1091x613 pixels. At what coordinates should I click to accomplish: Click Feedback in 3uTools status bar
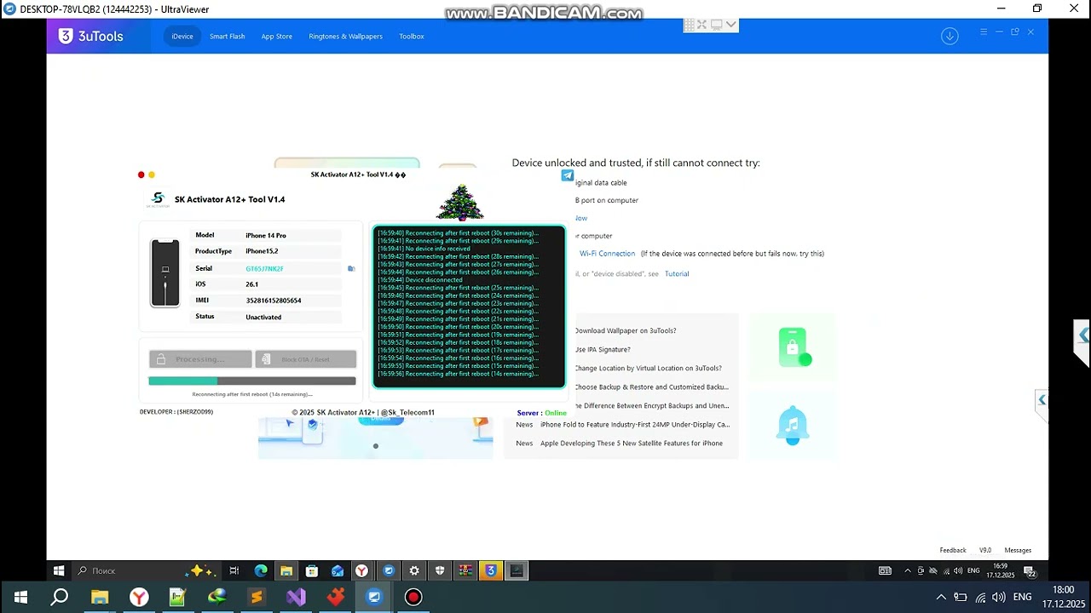pos(953,550)
